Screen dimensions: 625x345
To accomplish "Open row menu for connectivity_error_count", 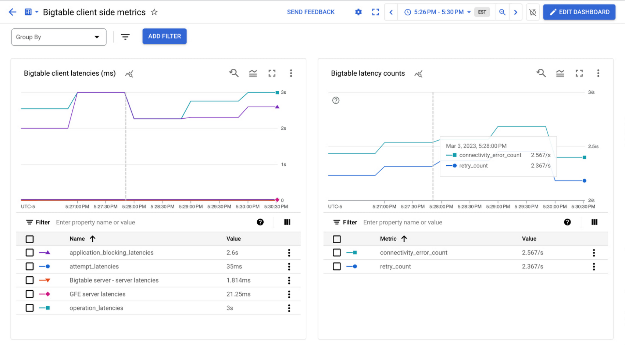I will pos(594,253).
